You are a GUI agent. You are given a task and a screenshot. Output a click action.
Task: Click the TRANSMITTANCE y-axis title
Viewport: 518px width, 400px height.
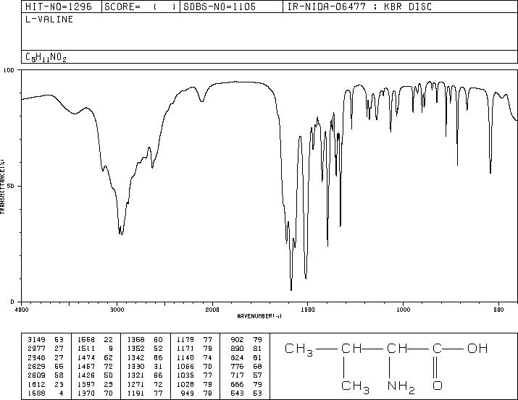pos(2,187)
